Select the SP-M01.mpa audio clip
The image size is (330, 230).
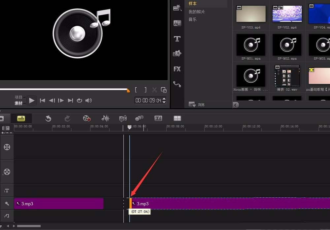coord(251,45)
